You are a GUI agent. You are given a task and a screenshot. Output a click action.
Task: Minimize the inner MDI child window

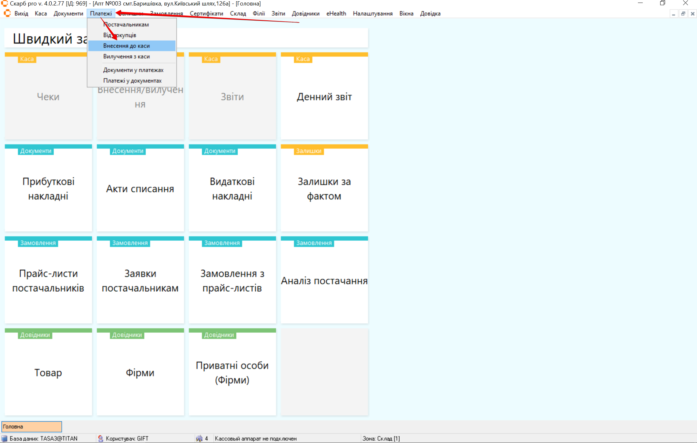pyautogui.click(x=673, y=14)
